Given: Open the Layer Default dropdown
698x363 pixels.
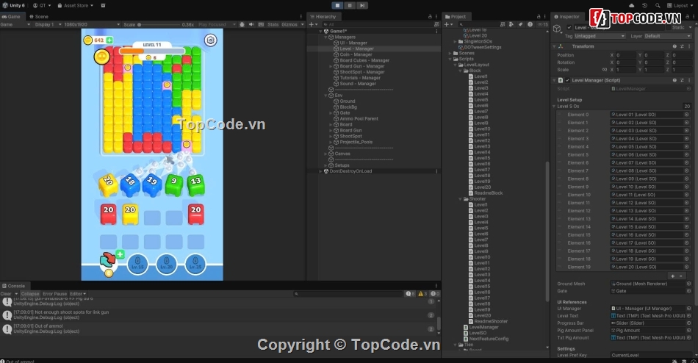Looking at the screenshot, I should (666, 36).
